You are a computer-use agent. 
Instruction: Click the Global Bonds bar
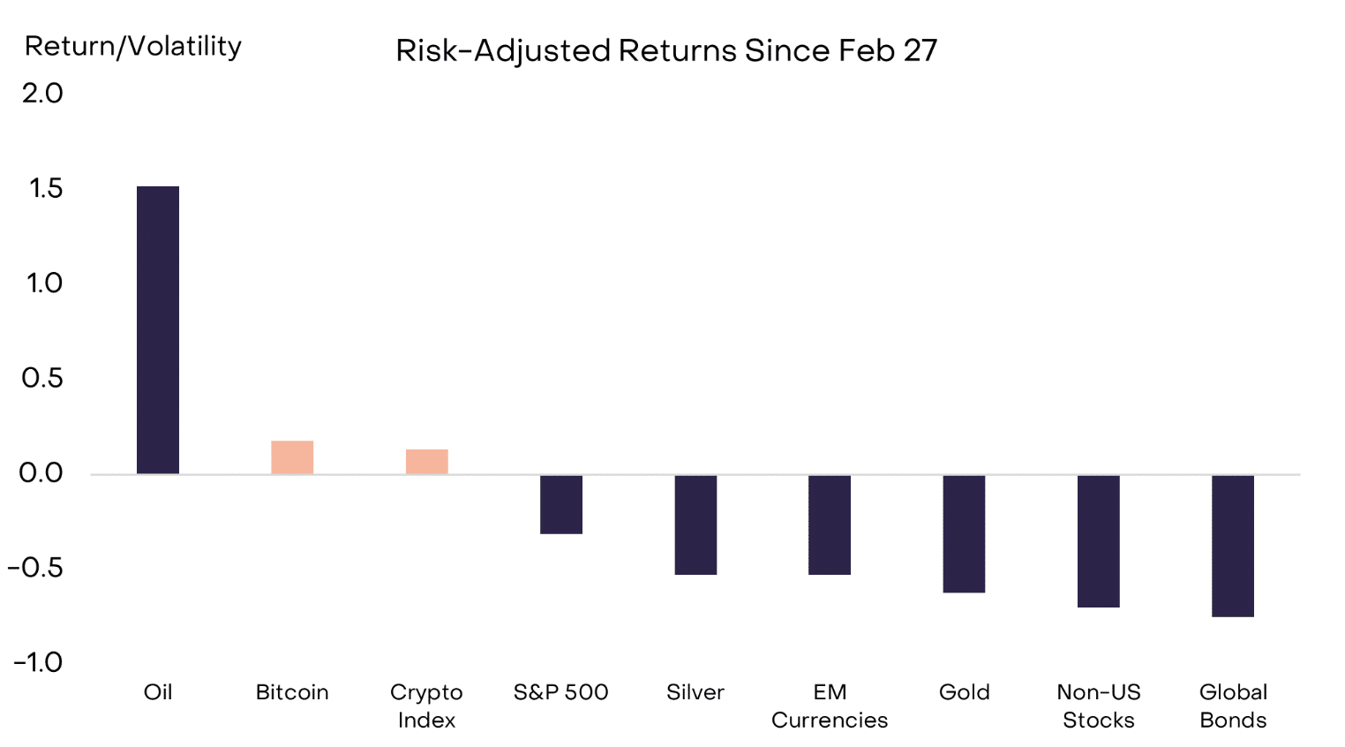1233,546
